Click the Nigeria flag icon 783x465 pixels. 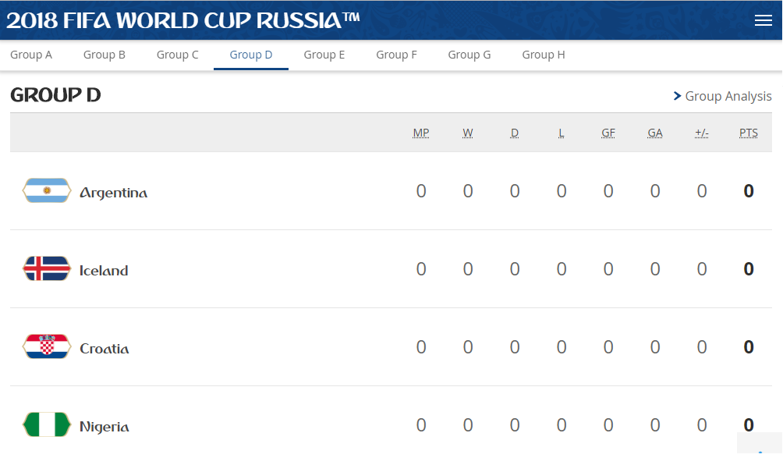(x=47, y=425)
